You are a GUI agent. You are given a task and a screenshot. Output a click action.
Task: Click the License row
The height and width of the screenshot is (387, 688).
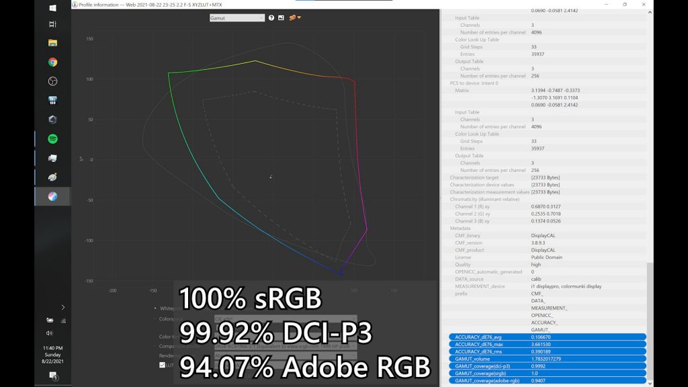(x=544, y=257)
